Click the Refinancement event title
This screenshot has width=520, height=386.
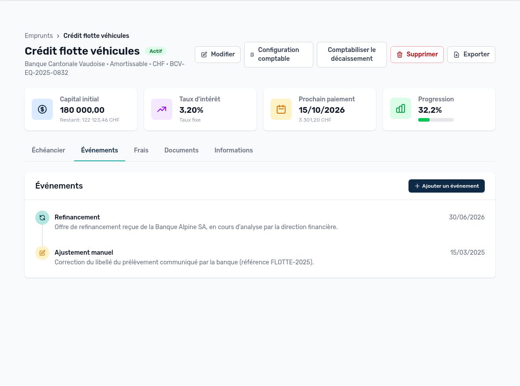(x=77, y=217)
